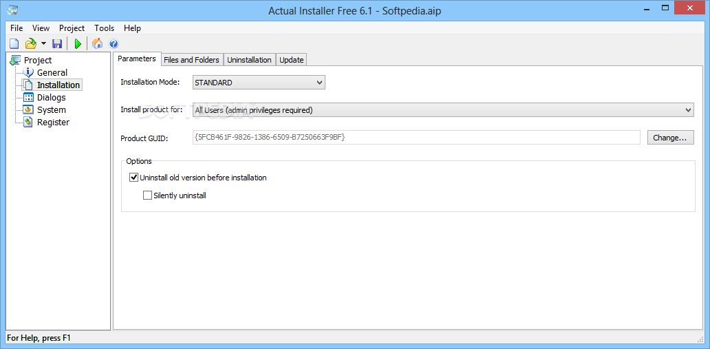Click the status bar help text

39,338
